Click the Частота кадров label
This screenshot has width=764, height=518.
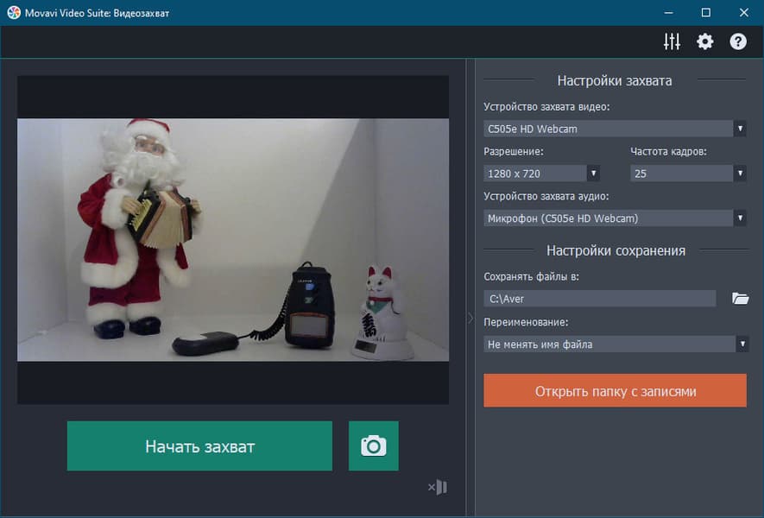click(x=668, y=152)
